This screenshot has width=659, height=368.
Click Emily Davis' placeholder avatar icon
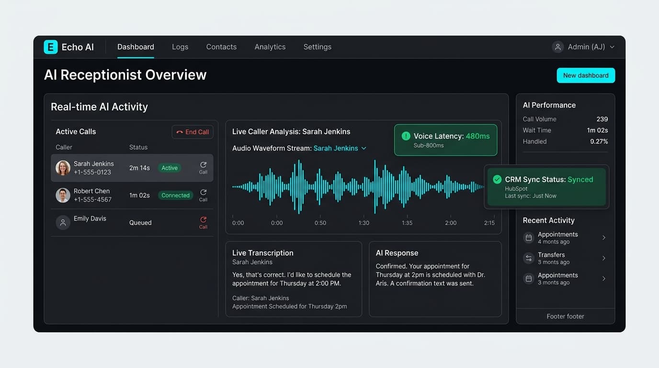point(63,222)
